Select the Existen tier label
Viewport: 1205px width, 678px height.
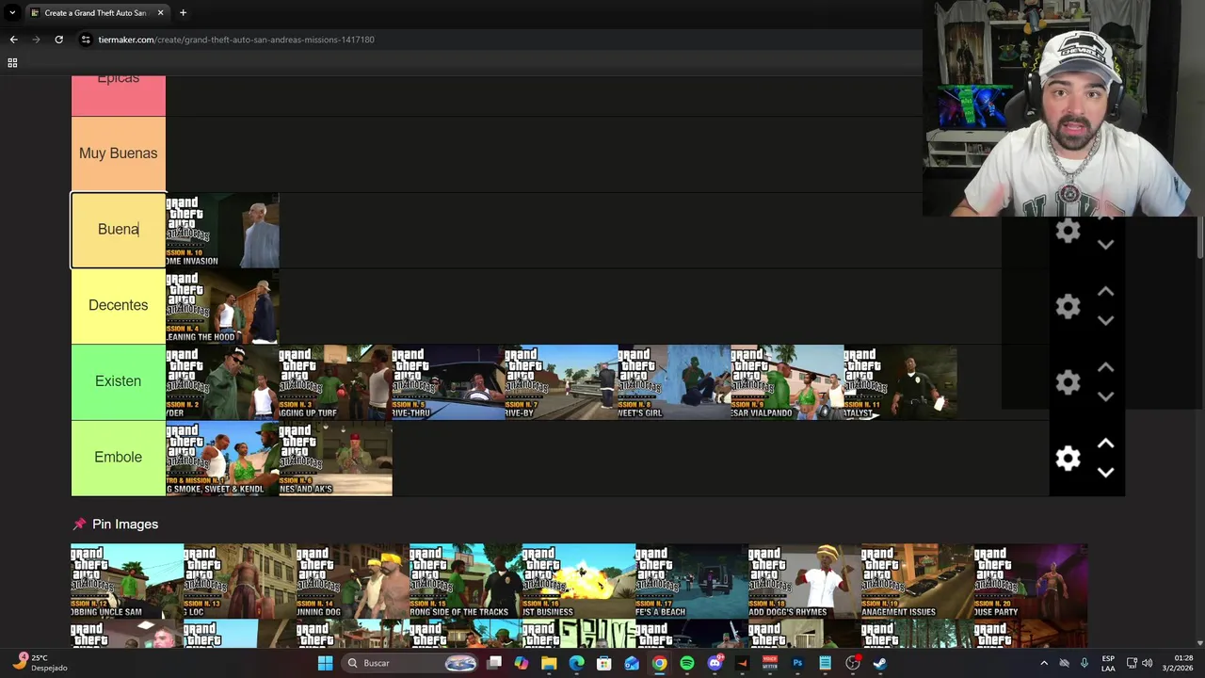(119, 381)
